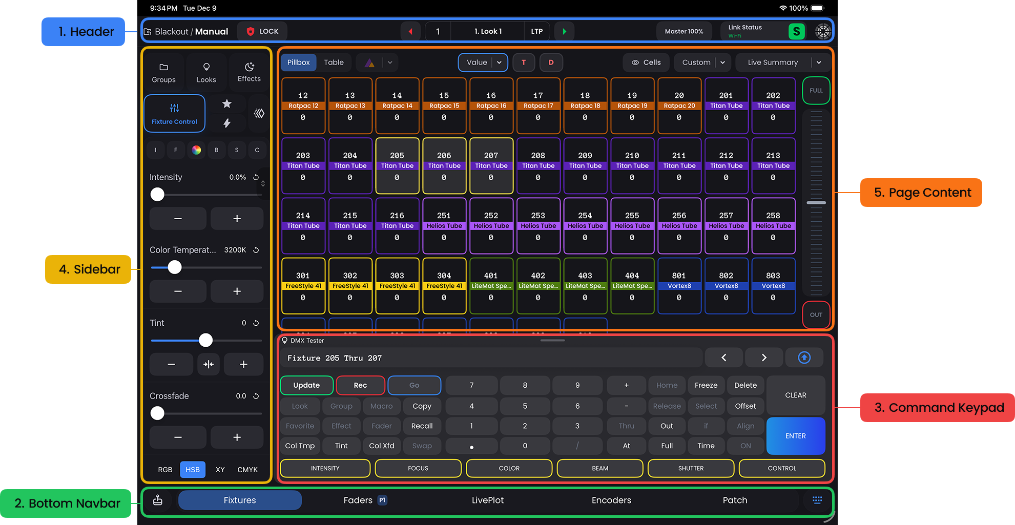The image size is (1015, 525).
Task: Click the Tint center icon button
Action: pos(209,364)
